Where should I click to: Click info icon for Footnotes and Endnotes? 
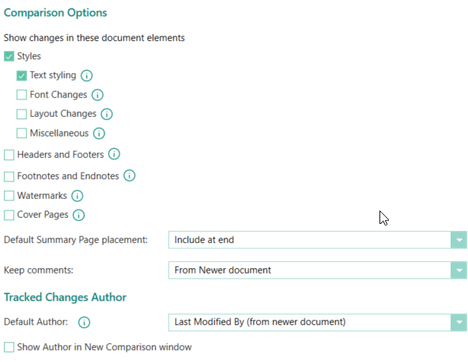click(129, 176)
